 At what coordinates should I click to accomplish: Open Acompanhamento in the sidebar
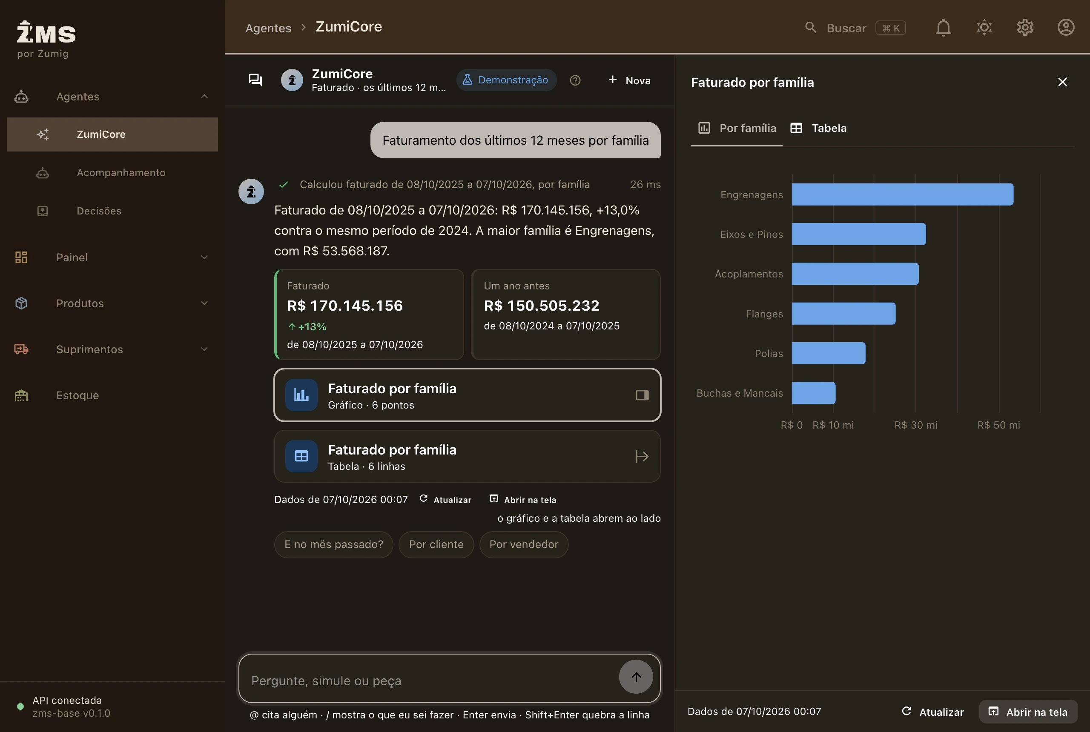[x=112, y=173]
